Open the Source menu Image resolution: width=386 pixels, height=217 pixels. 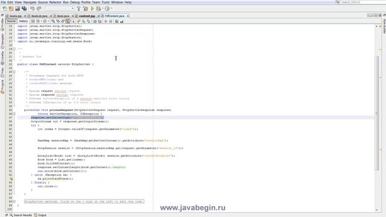pyautogui.click(x=43, y=2)
